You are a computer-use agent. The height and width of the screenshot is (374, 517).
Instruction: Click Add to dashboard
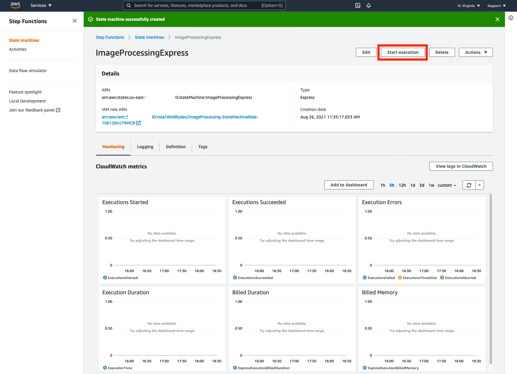(349, 185)
